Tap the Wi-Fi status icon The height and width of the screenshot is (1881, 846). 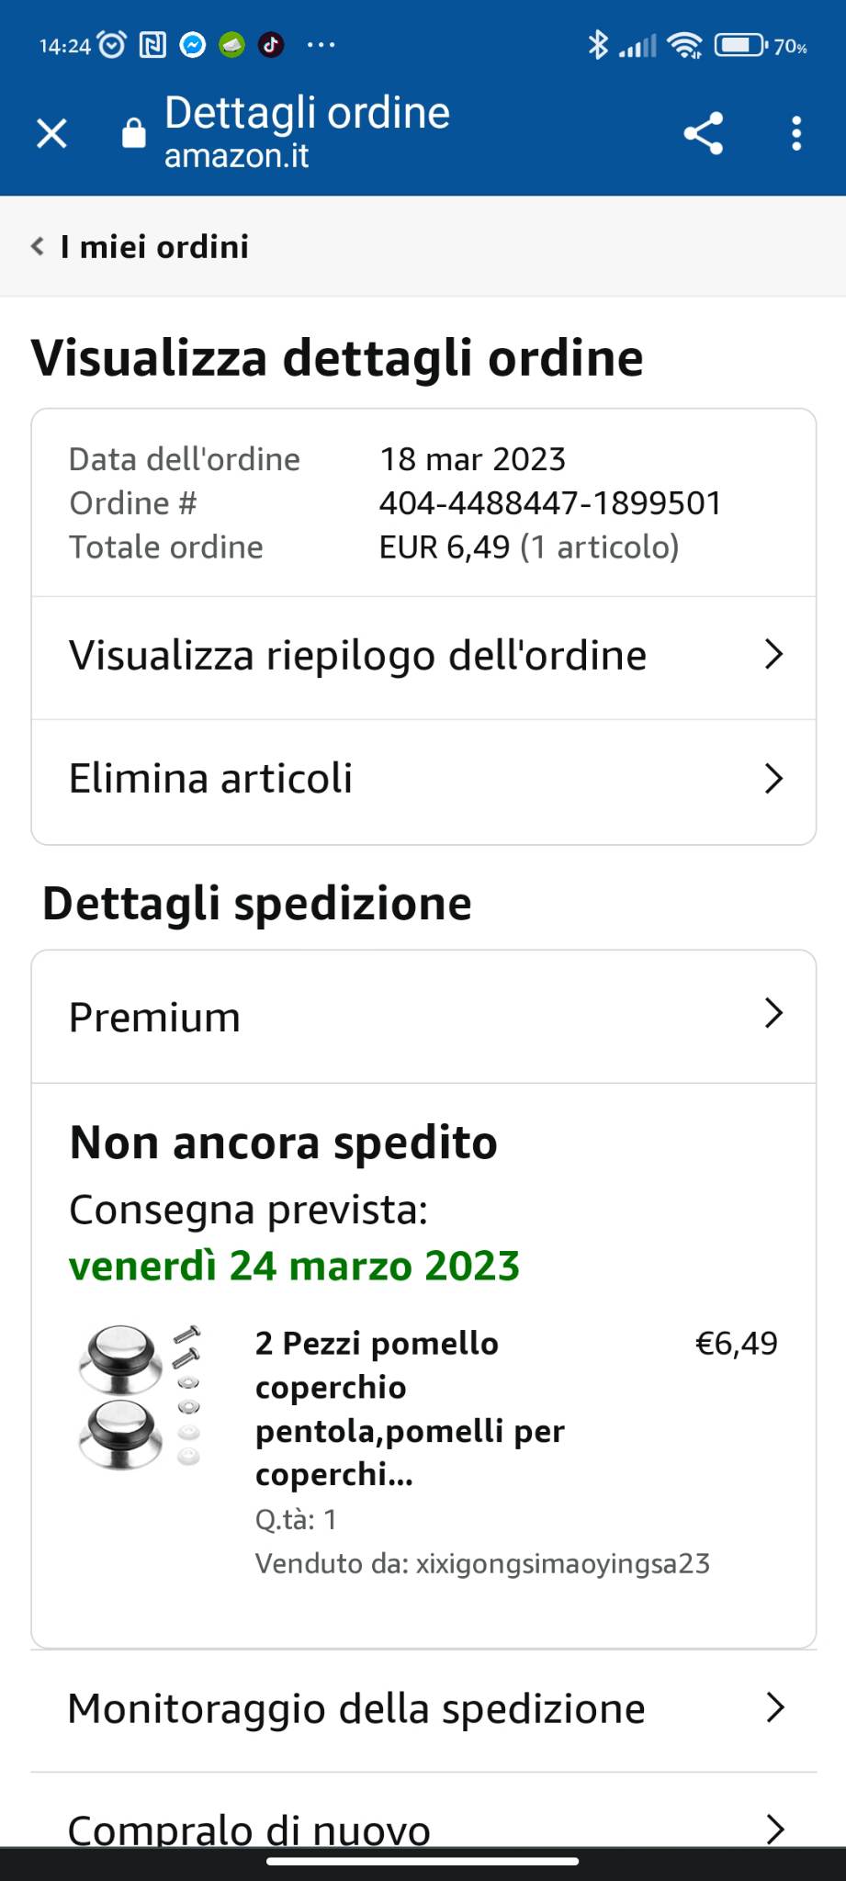tap(684, 45)
